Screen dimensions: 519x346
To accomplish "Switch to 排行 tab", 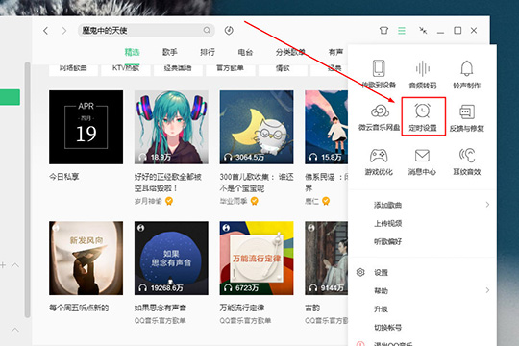I will 208,52.
